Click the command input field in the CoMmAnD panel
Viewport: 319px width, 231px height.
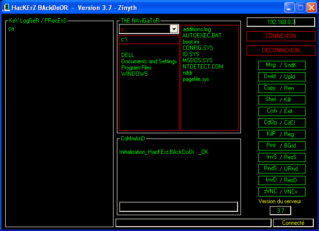tap(178, 207)
